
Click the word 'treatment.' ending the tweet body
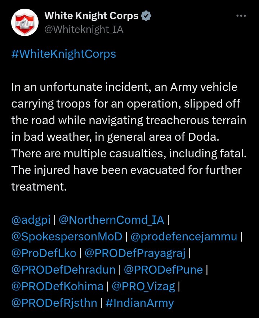click(x=39, y=187)
